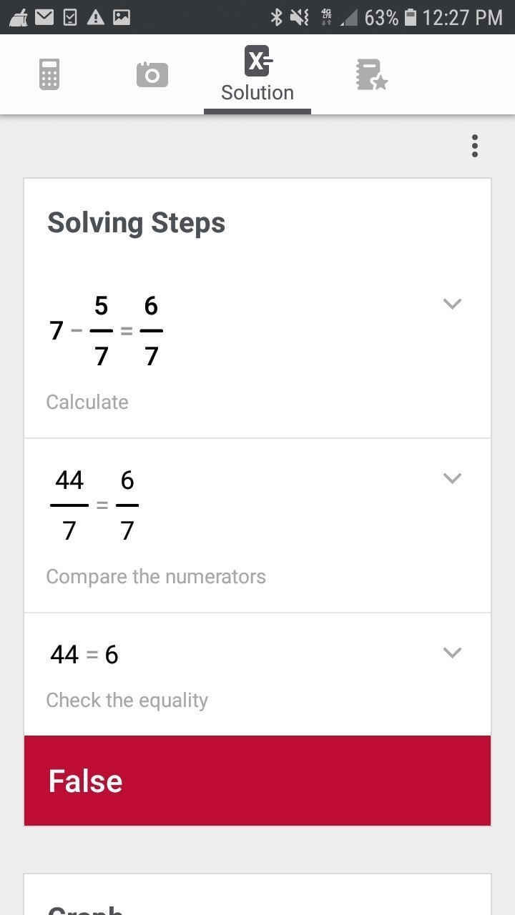515x915 pixels.
Task: Tap the battery icon in status bar
Action: (411, 17)
